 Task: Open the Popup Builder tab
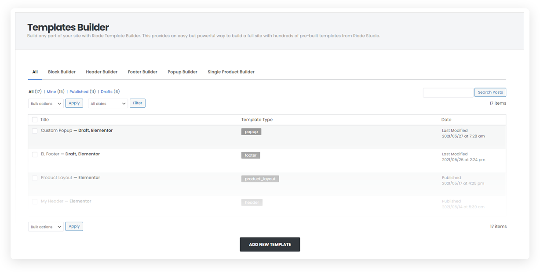(182, 72)
